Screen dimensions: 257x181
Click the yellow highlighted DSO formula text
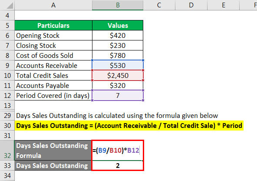click(x=129, y=126)
